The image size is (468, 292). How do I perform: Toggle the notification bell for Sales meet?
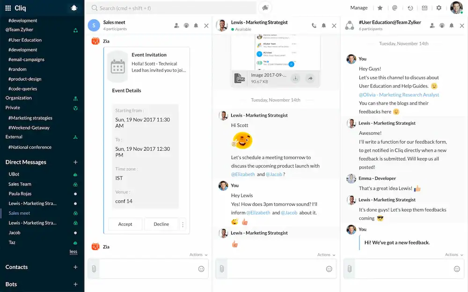pyautogui.click(x=196, y=26)
